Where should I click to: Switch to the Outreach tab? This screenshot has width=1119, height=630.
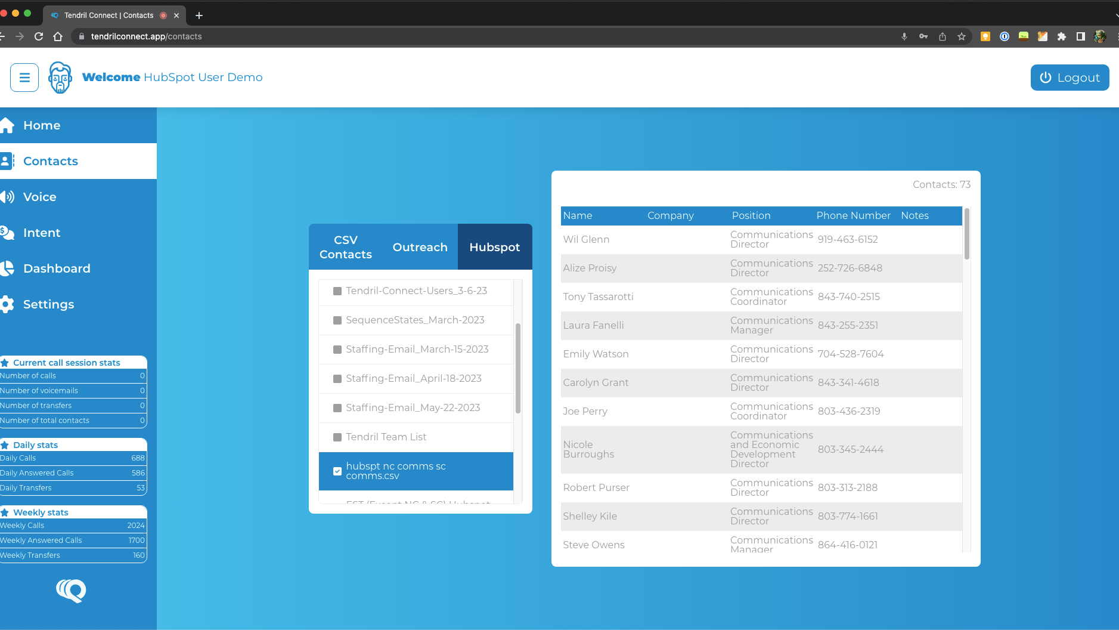pyautogui.click(x=420, y=247)
